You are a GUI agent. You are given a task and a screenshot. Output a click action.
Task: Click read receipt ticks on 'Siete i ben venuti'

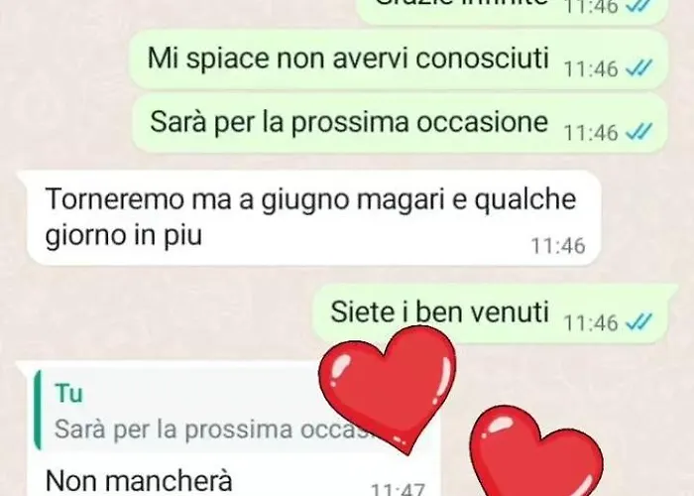tap(639, 322)
